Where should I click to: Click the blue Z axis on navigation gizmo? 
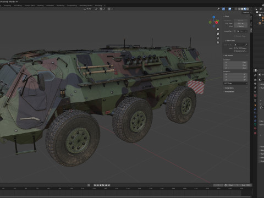pyautogui.click(x=214, y=17)
